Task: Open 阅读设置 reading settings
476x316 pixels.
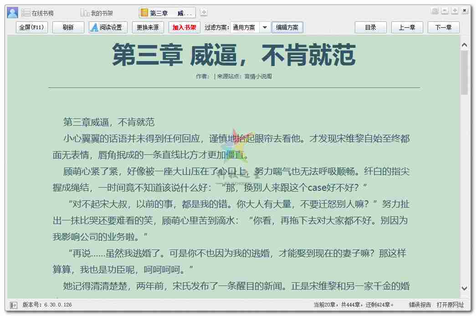Action: pos(105,27)
